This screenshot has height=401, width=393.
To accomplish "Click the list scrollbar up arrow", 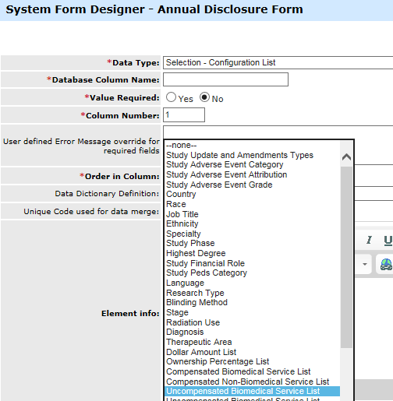I will tap(346, 157).
